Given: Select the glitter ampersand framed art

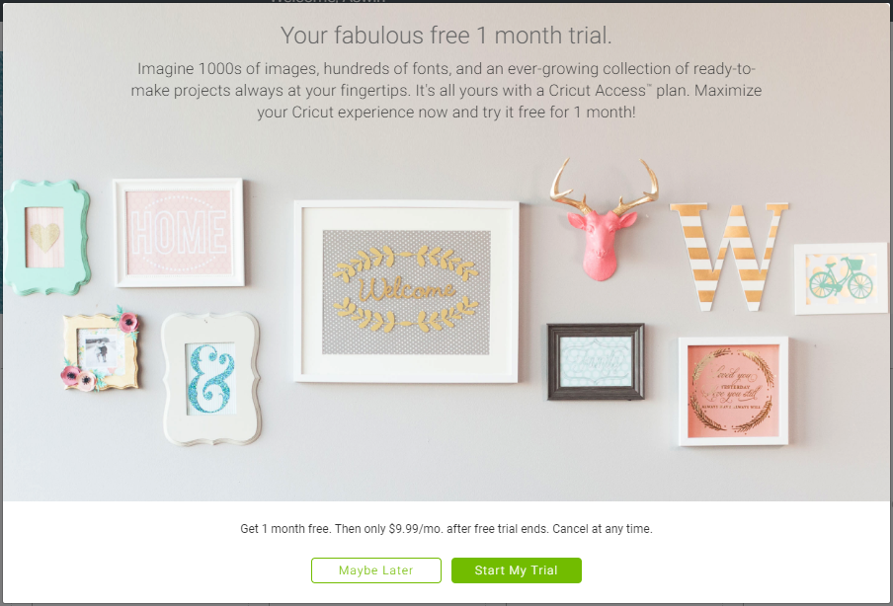Looking at the screenshot, I should point(210,378).
